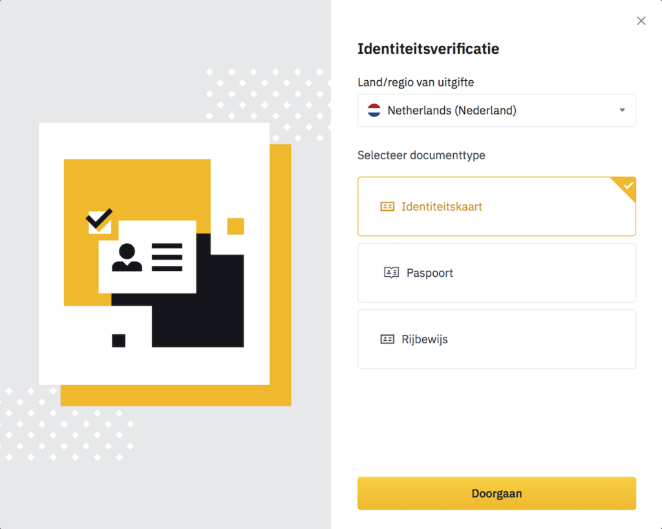Click the person silhouette on the illustrated ID

click(127, 257)
